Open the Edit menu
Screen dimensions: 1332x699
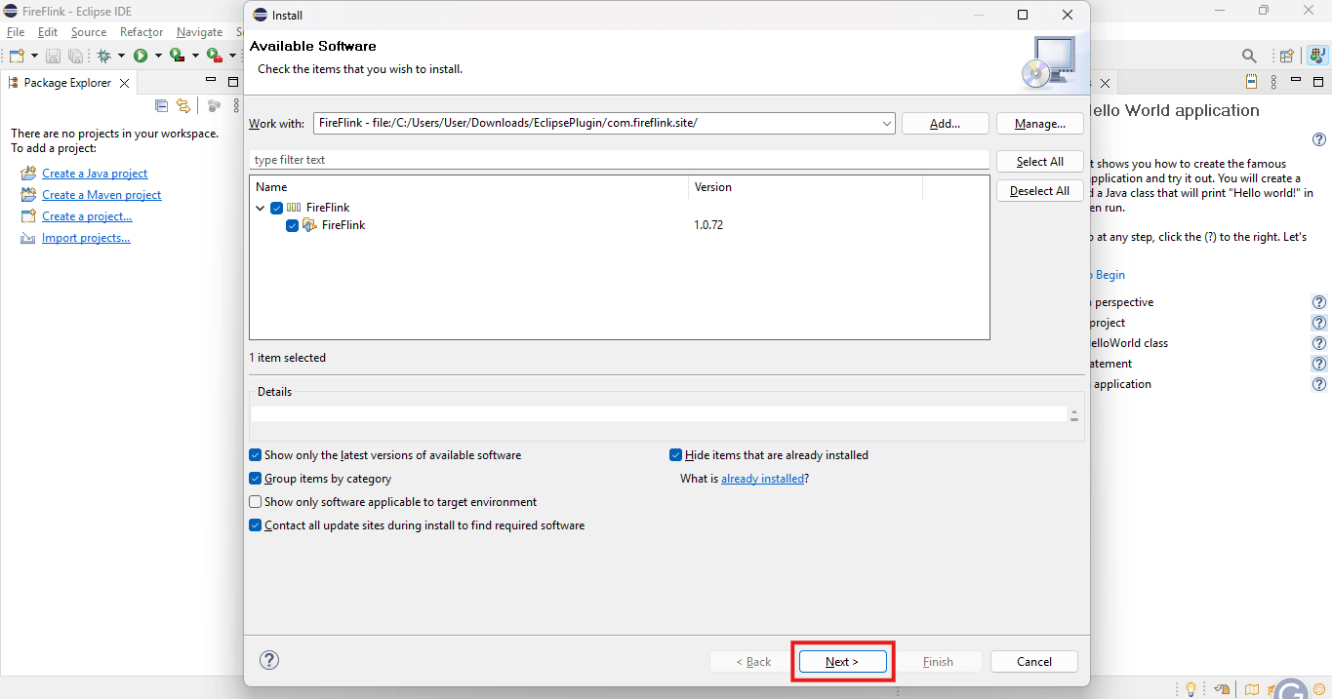[48, 32]
